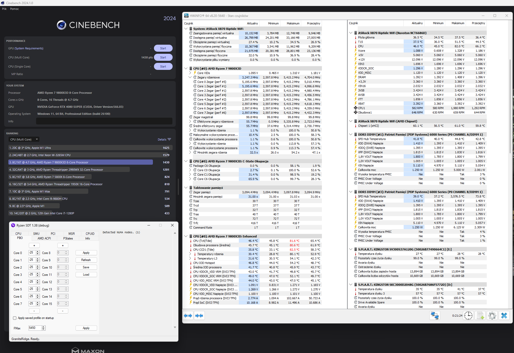Enable Apply saved profile on startup
The height and width of the screenshot is (353, 514).
tap(15, 318)
